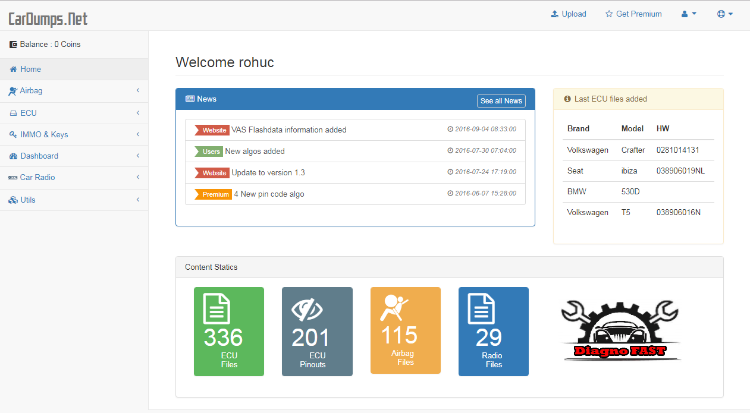The image size is (750, 413).
Task: Open the Utils sidebar menu
Action: [74, 200]
